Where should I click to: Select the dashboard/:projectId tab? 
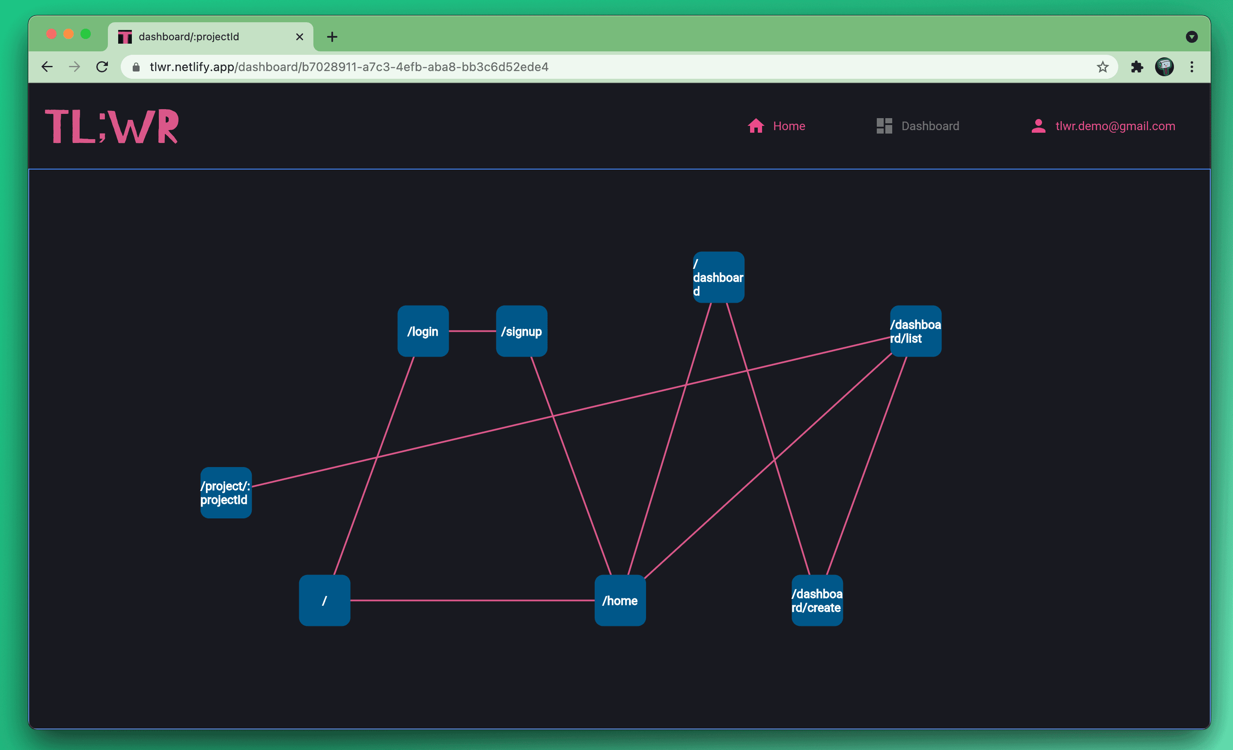[200, 37]
